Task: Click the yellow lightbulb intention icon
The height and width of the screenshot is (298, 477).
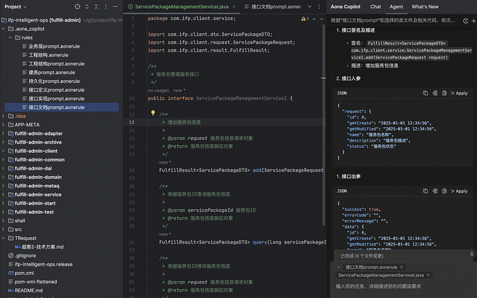Action: 153,113
